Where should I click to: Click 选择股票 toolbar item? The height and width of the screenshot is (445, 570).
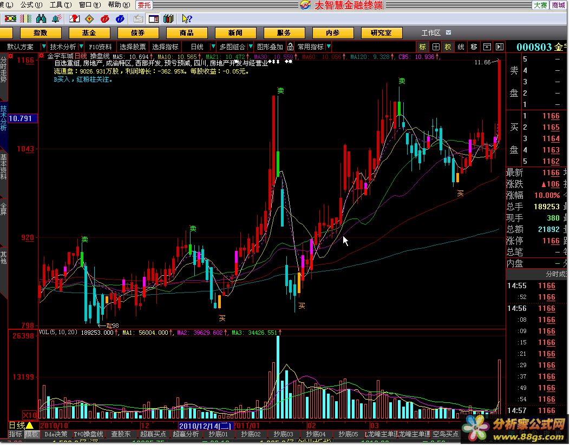coord(133,47)
